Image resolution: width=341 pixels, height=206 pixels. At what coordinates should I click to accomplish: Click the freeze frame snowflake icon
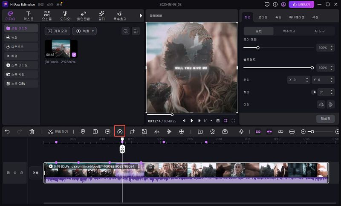[x=181, y=132]
